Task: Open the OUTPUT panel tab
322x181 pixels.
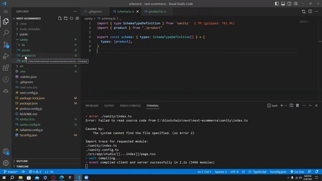Action: pyautogui.click(x=109, y=106)
